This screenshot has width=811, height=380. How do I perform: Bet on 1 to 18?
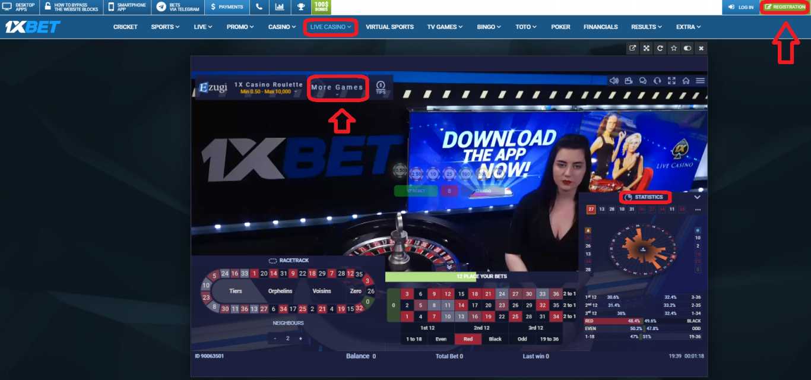pyautogui.click(x=414, y=339)
